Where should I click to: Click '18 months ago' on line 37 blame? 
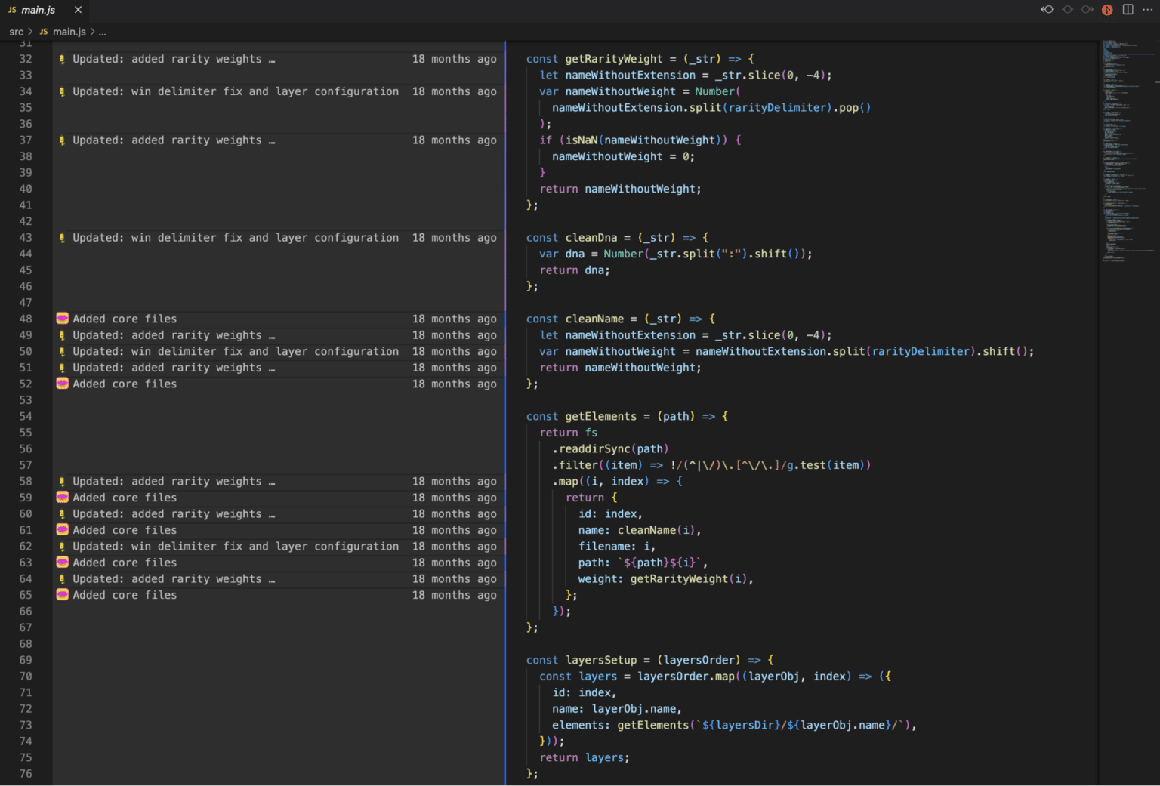tap(454, 140)
